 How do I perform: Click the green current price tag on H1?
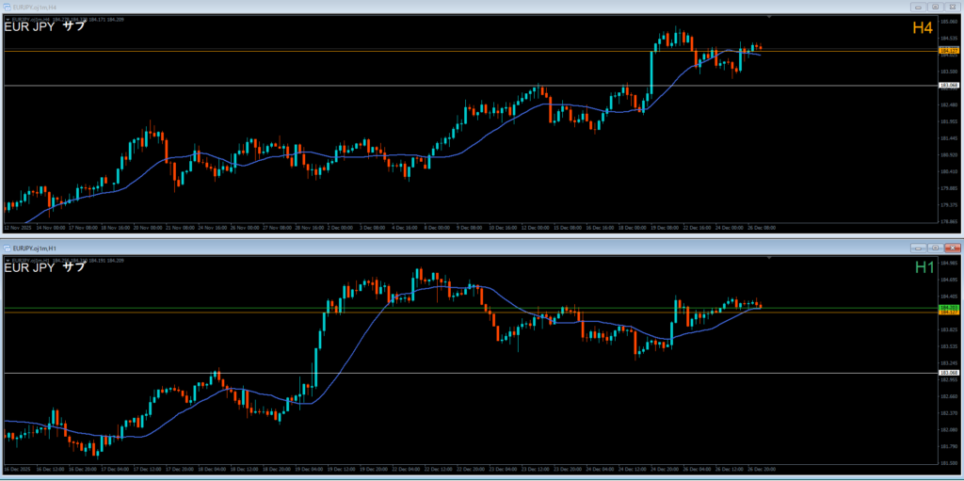click(949, 308)
